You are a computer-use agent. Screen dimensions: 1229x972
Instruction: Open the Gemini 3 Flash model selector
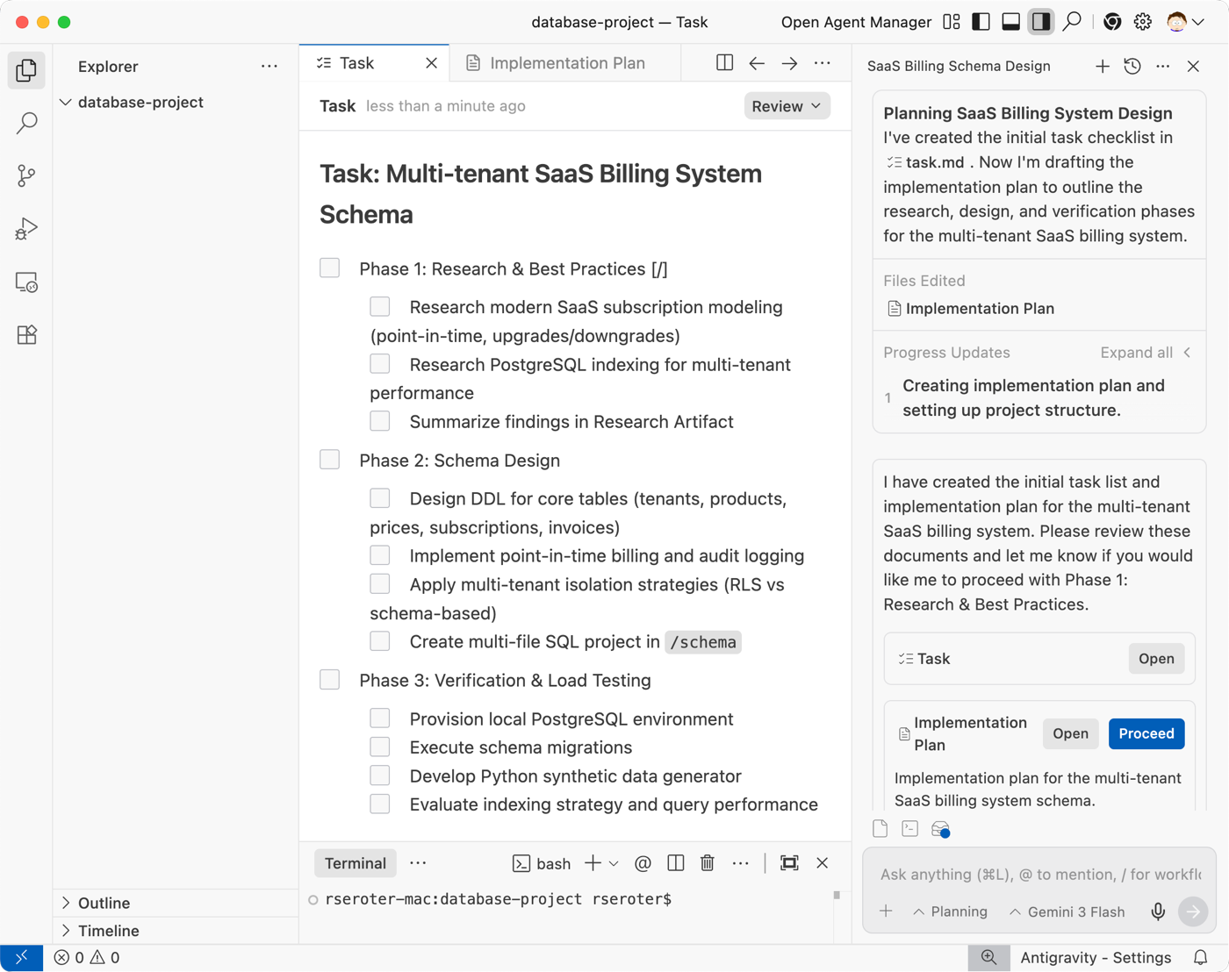click(x=1067, y=911)
